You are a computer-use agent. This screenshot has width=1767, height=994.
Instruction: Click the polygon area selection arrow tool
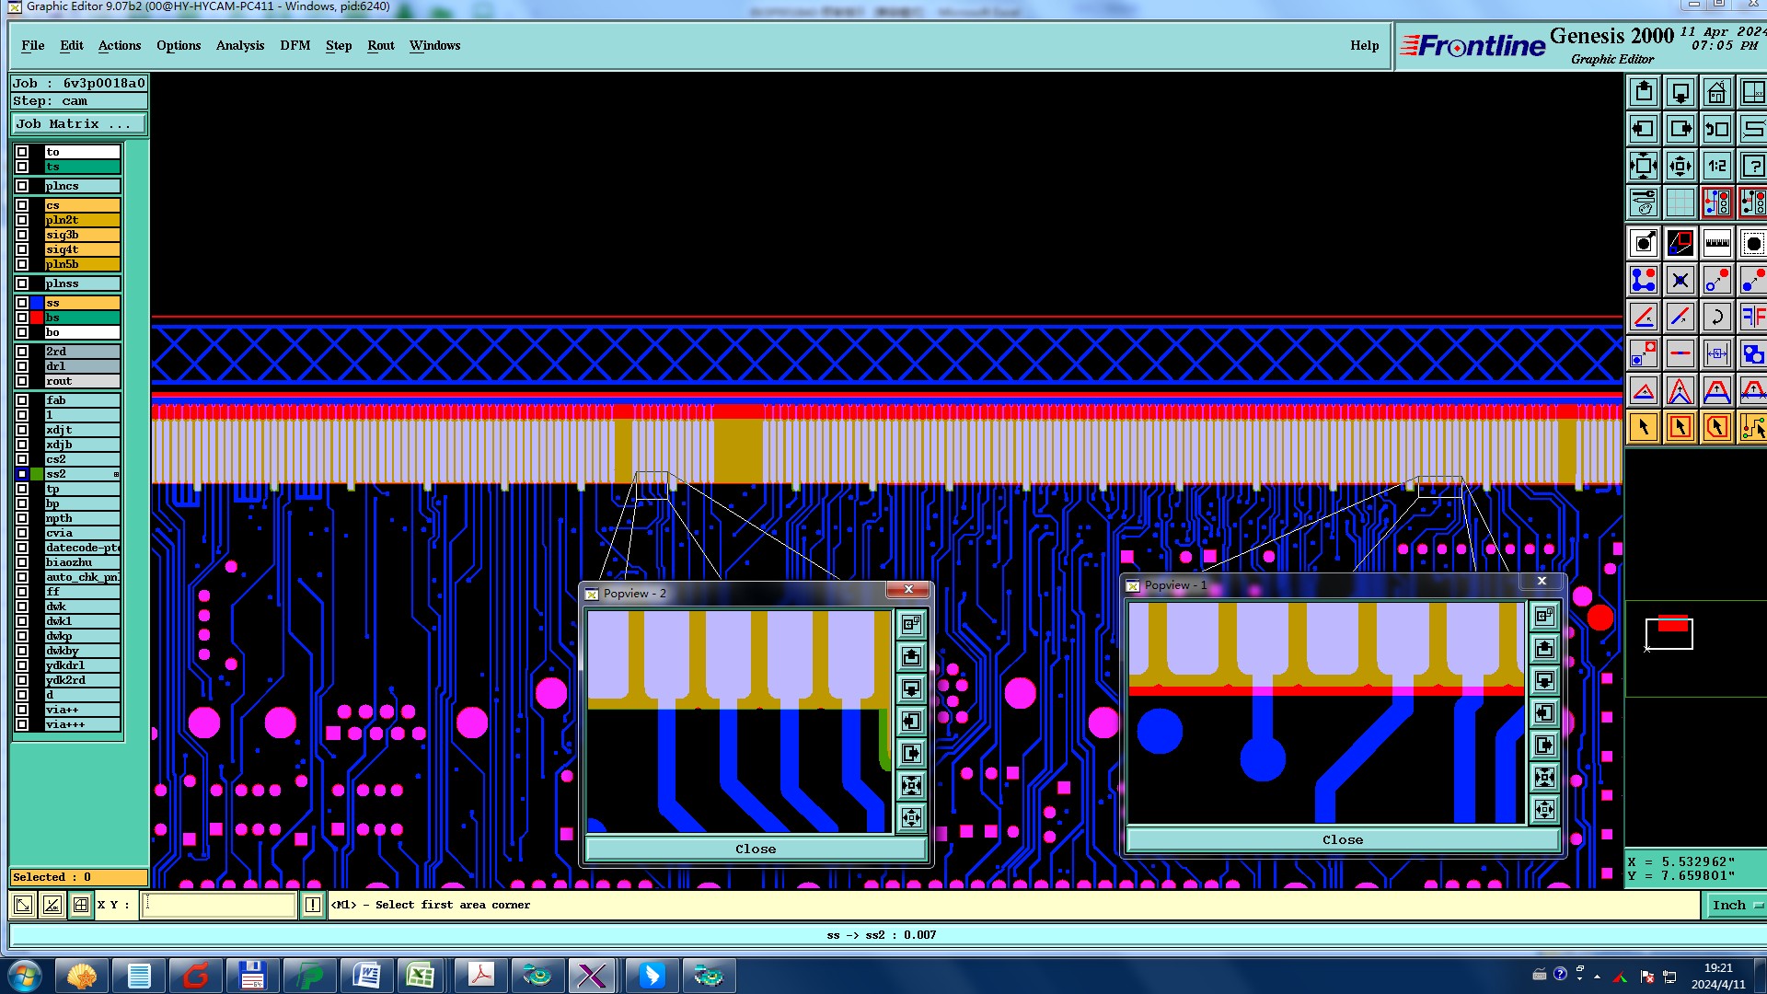1716,427
